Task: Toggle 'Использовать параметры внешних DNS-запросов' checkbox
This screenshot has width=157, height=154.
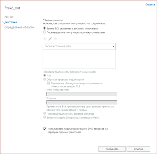Action: tap(45, 129)
